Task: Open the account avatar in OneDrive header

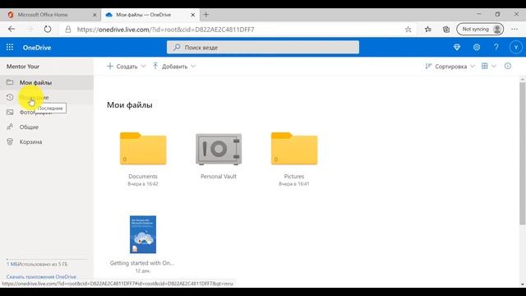Action: pyautogui.click(x=515, y=48)
